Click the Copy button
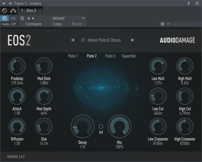202x162 pixels. pos(57,24)
